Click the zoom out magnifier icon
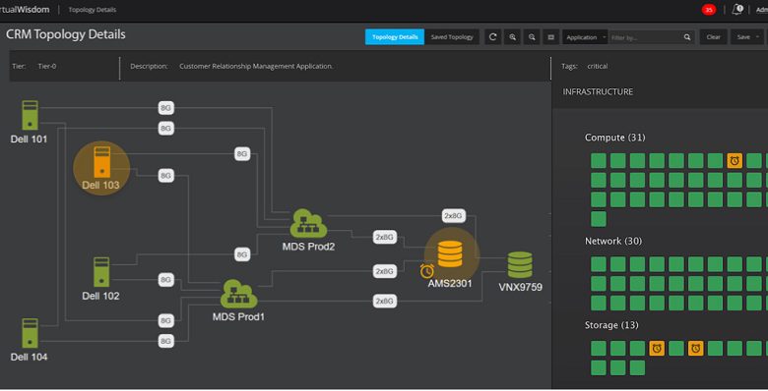Image resolution: width=768 pixels, height=391 pixels. coord(532,37)
